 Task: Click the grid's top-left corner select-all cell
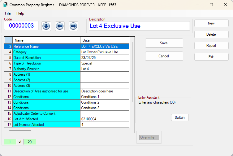click(x=8, y=40)
